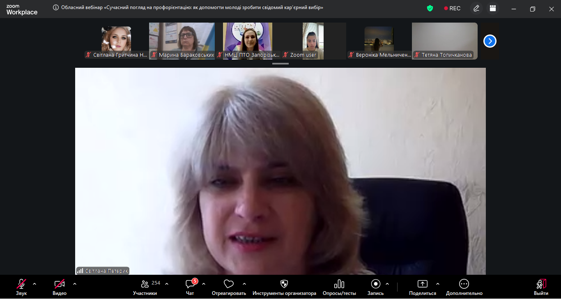Open the Участники participants panel

(x=145, y=287)
